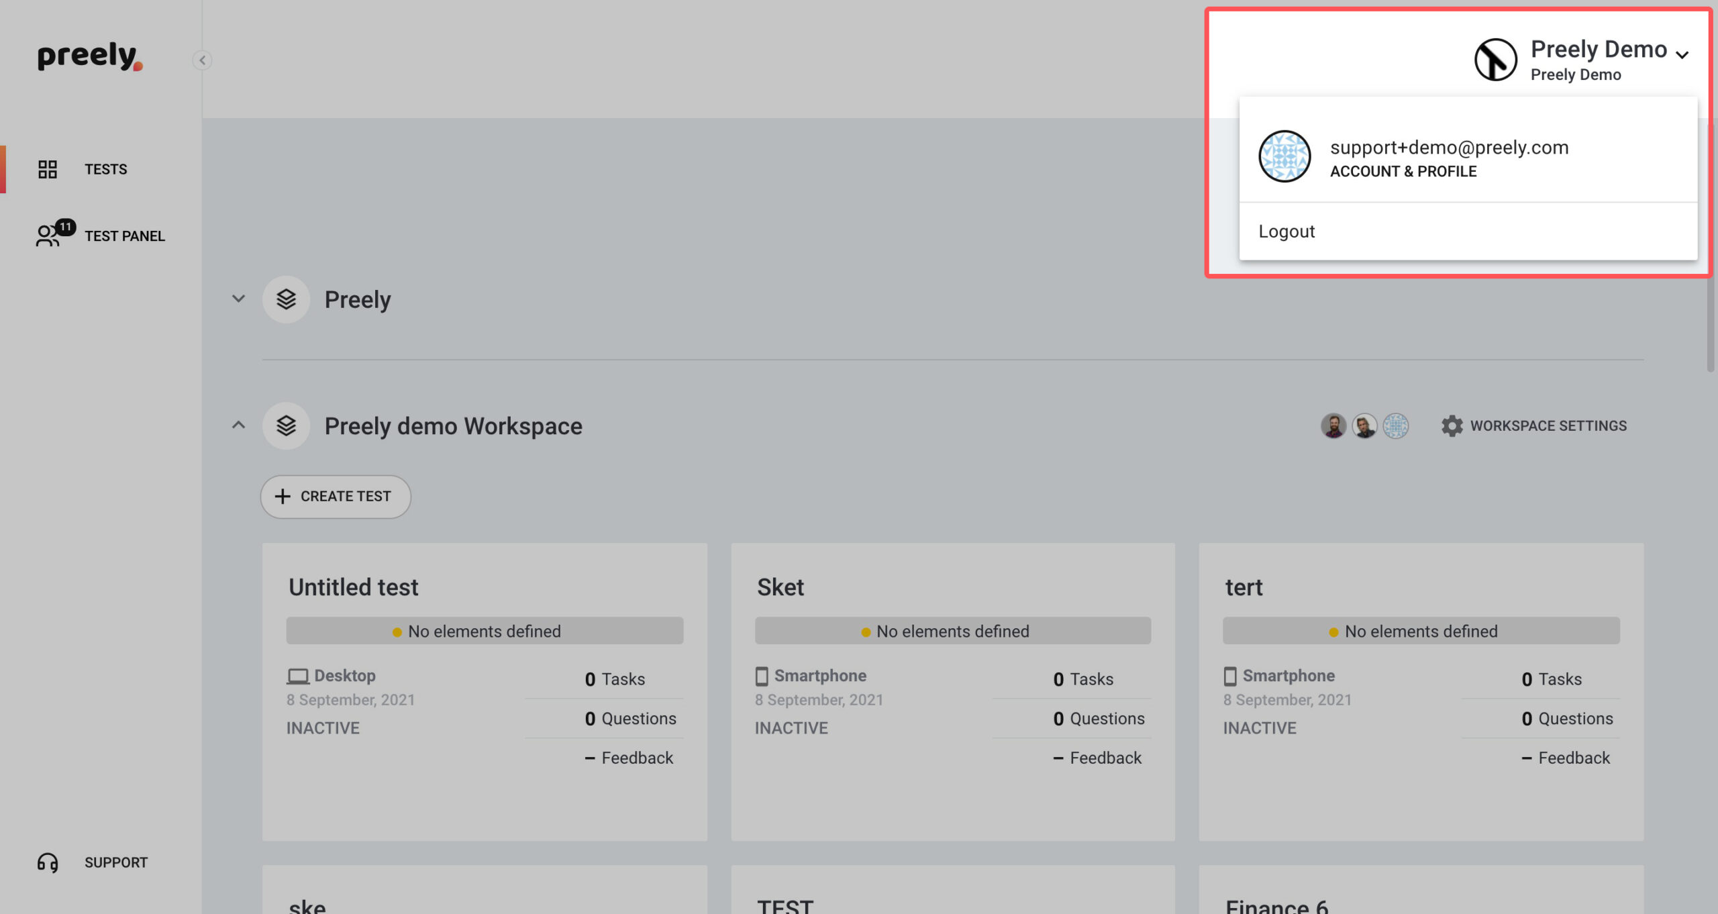
Task: Click the Preely workspace layers icon
Action: (x=286, y=299)
